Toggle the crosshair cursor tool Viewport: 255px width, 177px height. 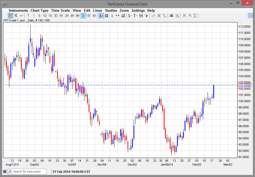[x=101, y=16]
